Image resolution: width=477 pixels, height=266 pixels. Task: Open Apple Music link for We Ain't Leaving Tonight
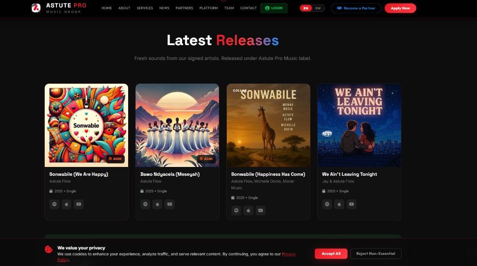(339, 204)
